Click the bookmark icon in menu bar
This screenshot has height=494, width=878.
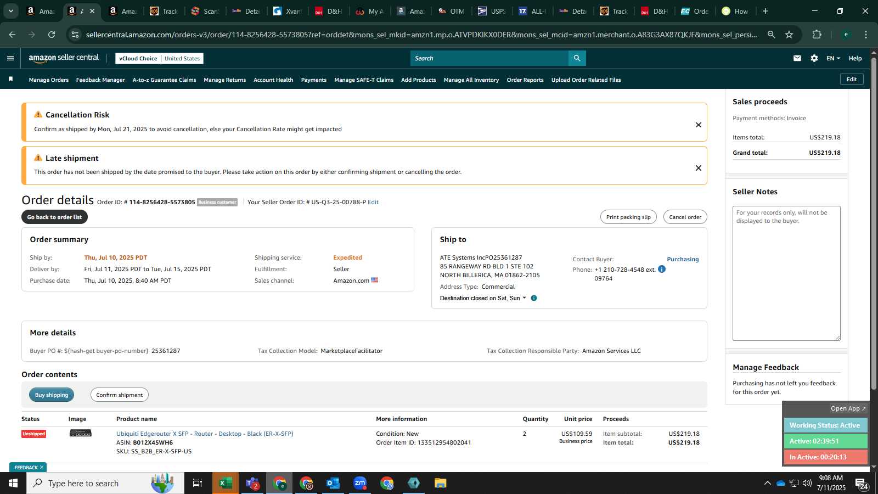pyautogui.click(x=10, y=80)
